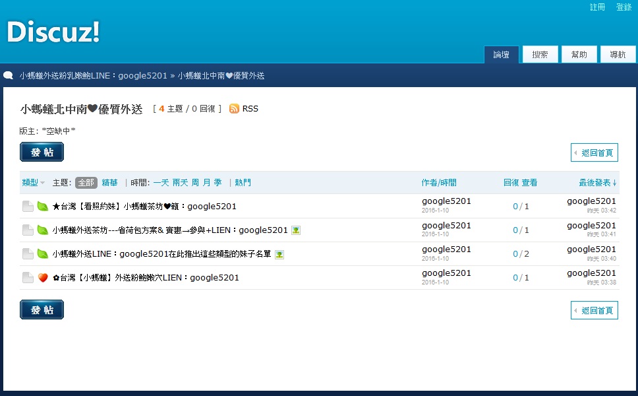The image size is (638, 396).
Task: Filter threads to 周
Action: pyautogui.click(x=195, y=183)
